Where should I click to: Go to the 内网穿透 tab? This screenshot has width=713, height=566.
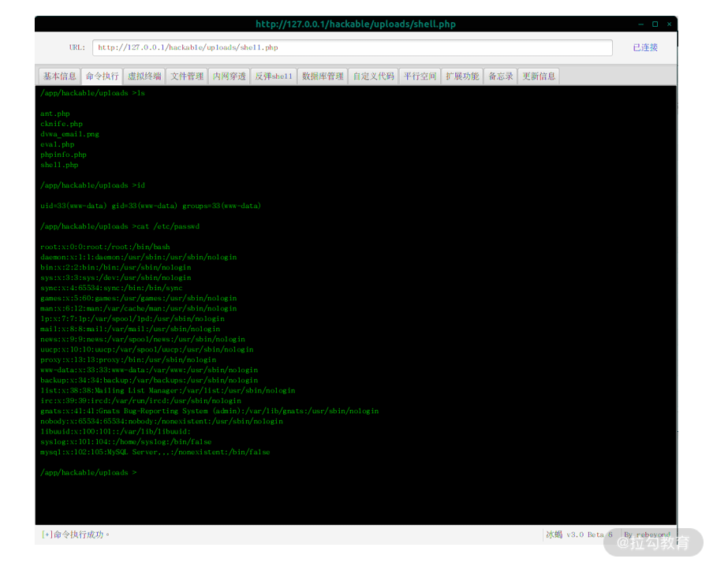point(230,76)
